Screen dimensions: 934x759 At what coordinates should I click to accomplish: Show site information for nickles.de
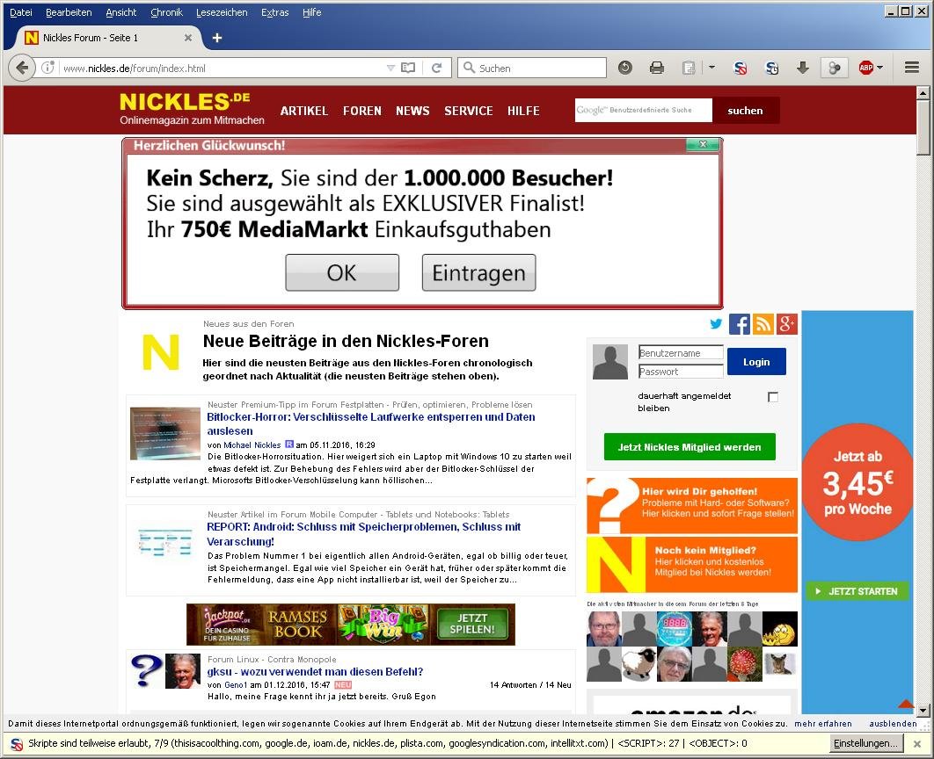pyautogui.click(x=47, y=68)
